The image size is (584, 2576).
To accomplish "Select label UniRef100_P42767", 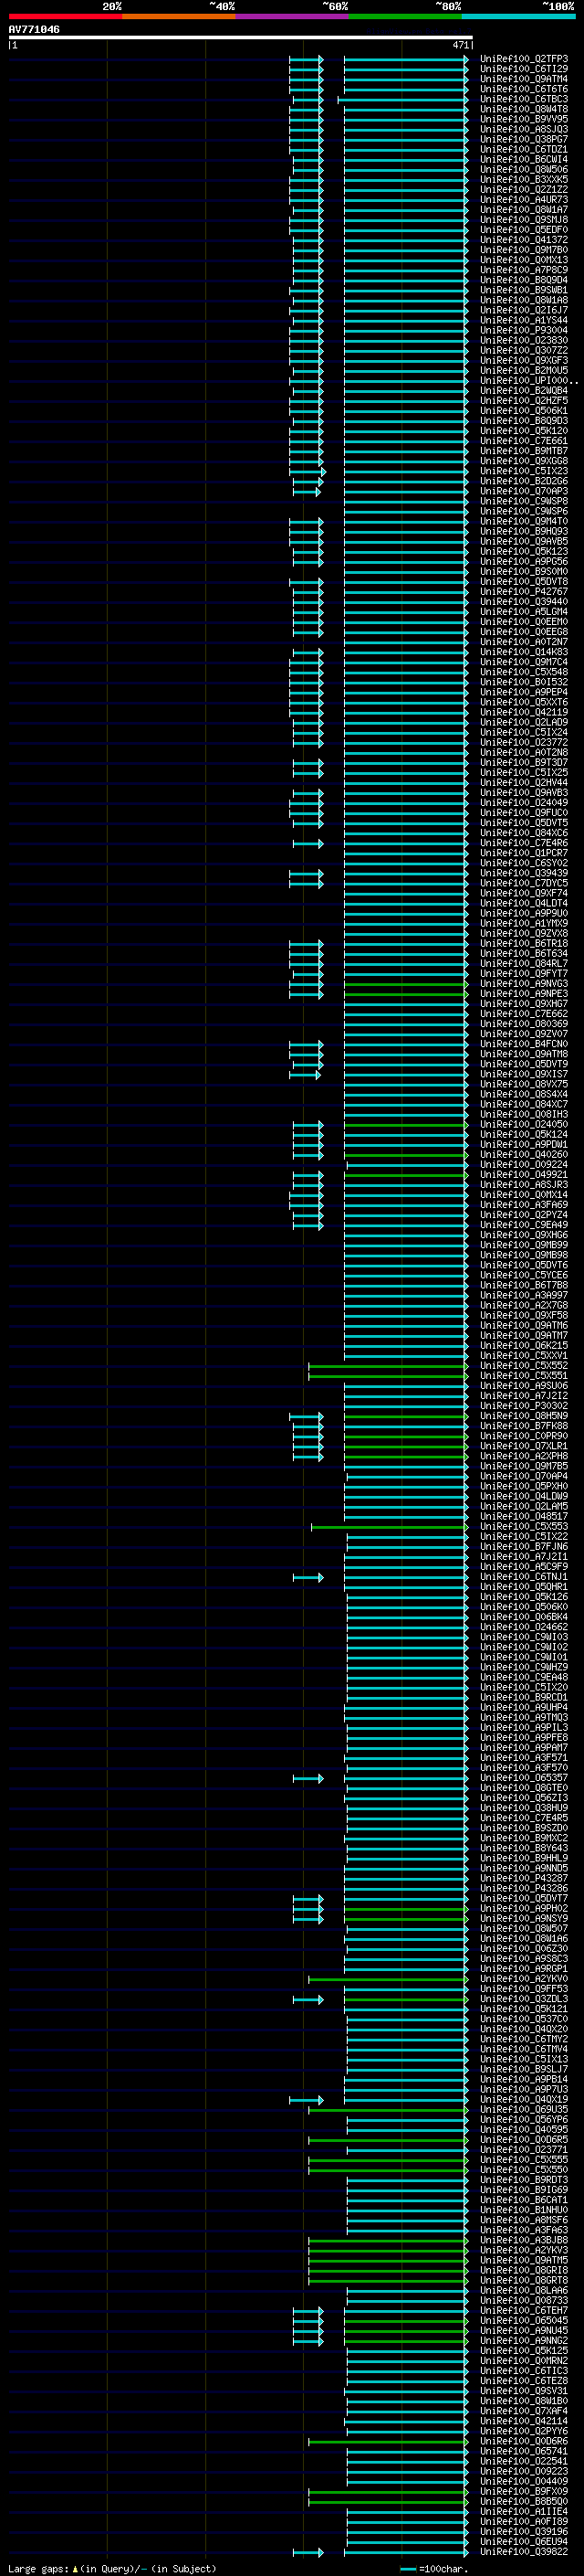I will [x=523, y=592].
